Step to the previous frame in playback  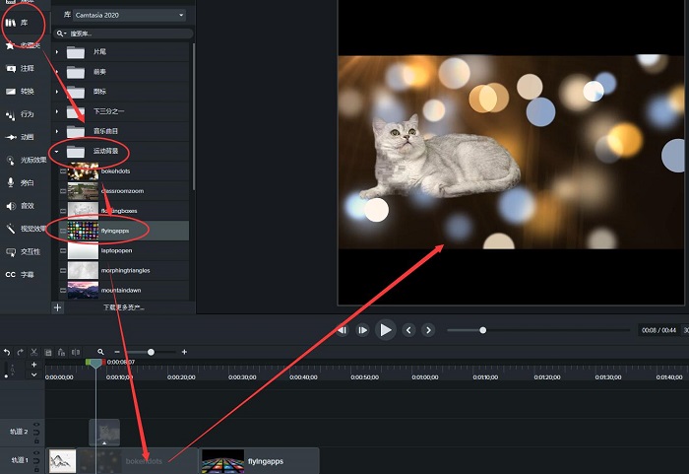[x=408, y=330]
